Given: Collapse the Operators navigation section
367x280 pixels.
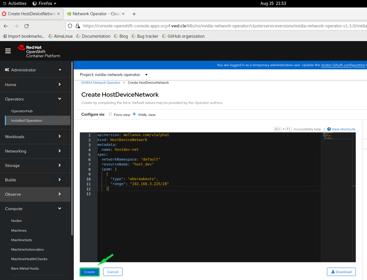Looking at the screenshot, I should pos(35,99).
